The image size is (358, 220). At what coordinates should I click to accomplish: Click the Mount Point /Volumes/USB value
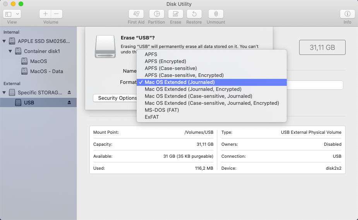click(x=199, y=132)
